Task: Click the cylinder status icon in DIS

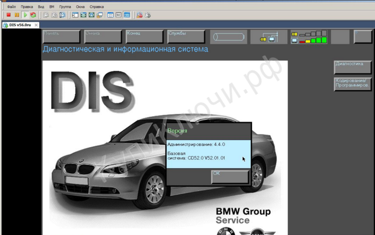Action: [228, 37]
